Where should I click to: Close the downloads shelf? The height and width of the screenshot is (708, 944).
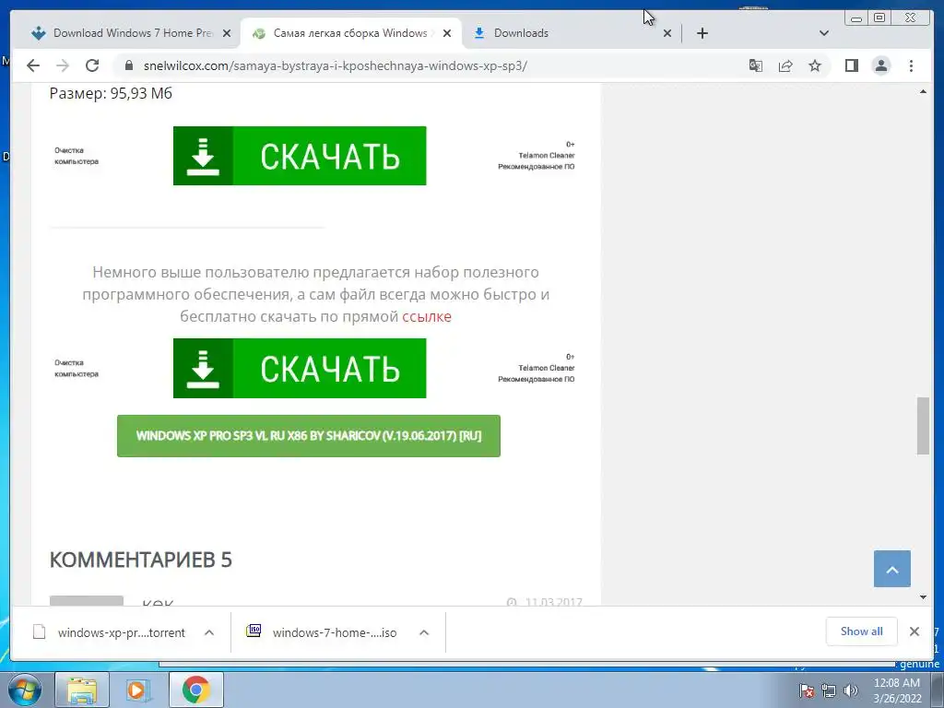914,631
